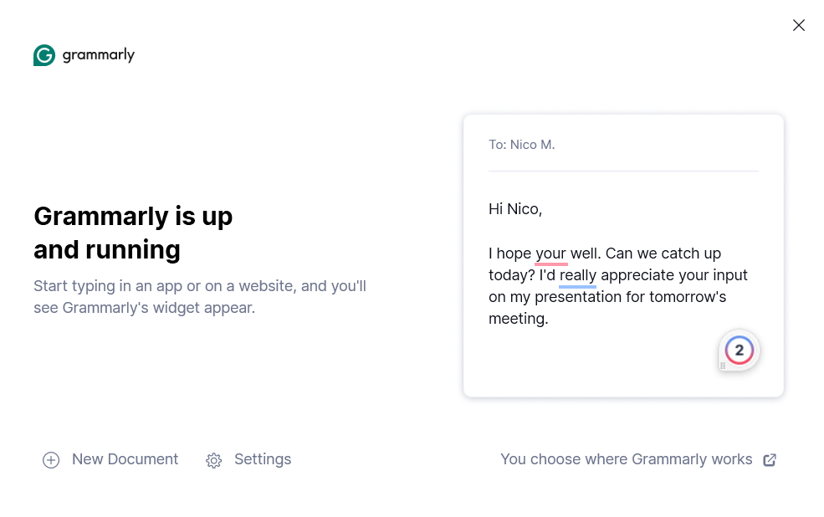The height and width of the screenshot is (517, 824).
Task: Click the drag handle on the Grammarly widget
Action: click(x=723, y=366)
